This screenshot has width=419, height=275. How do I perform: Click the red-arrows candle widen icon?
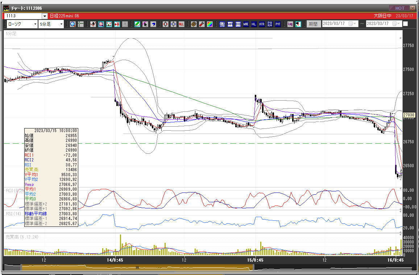click(166, 24)
